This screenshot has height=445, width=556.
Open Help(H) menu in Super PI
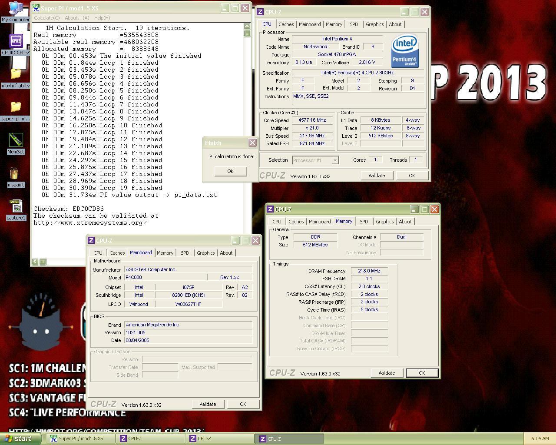point(102,18)
